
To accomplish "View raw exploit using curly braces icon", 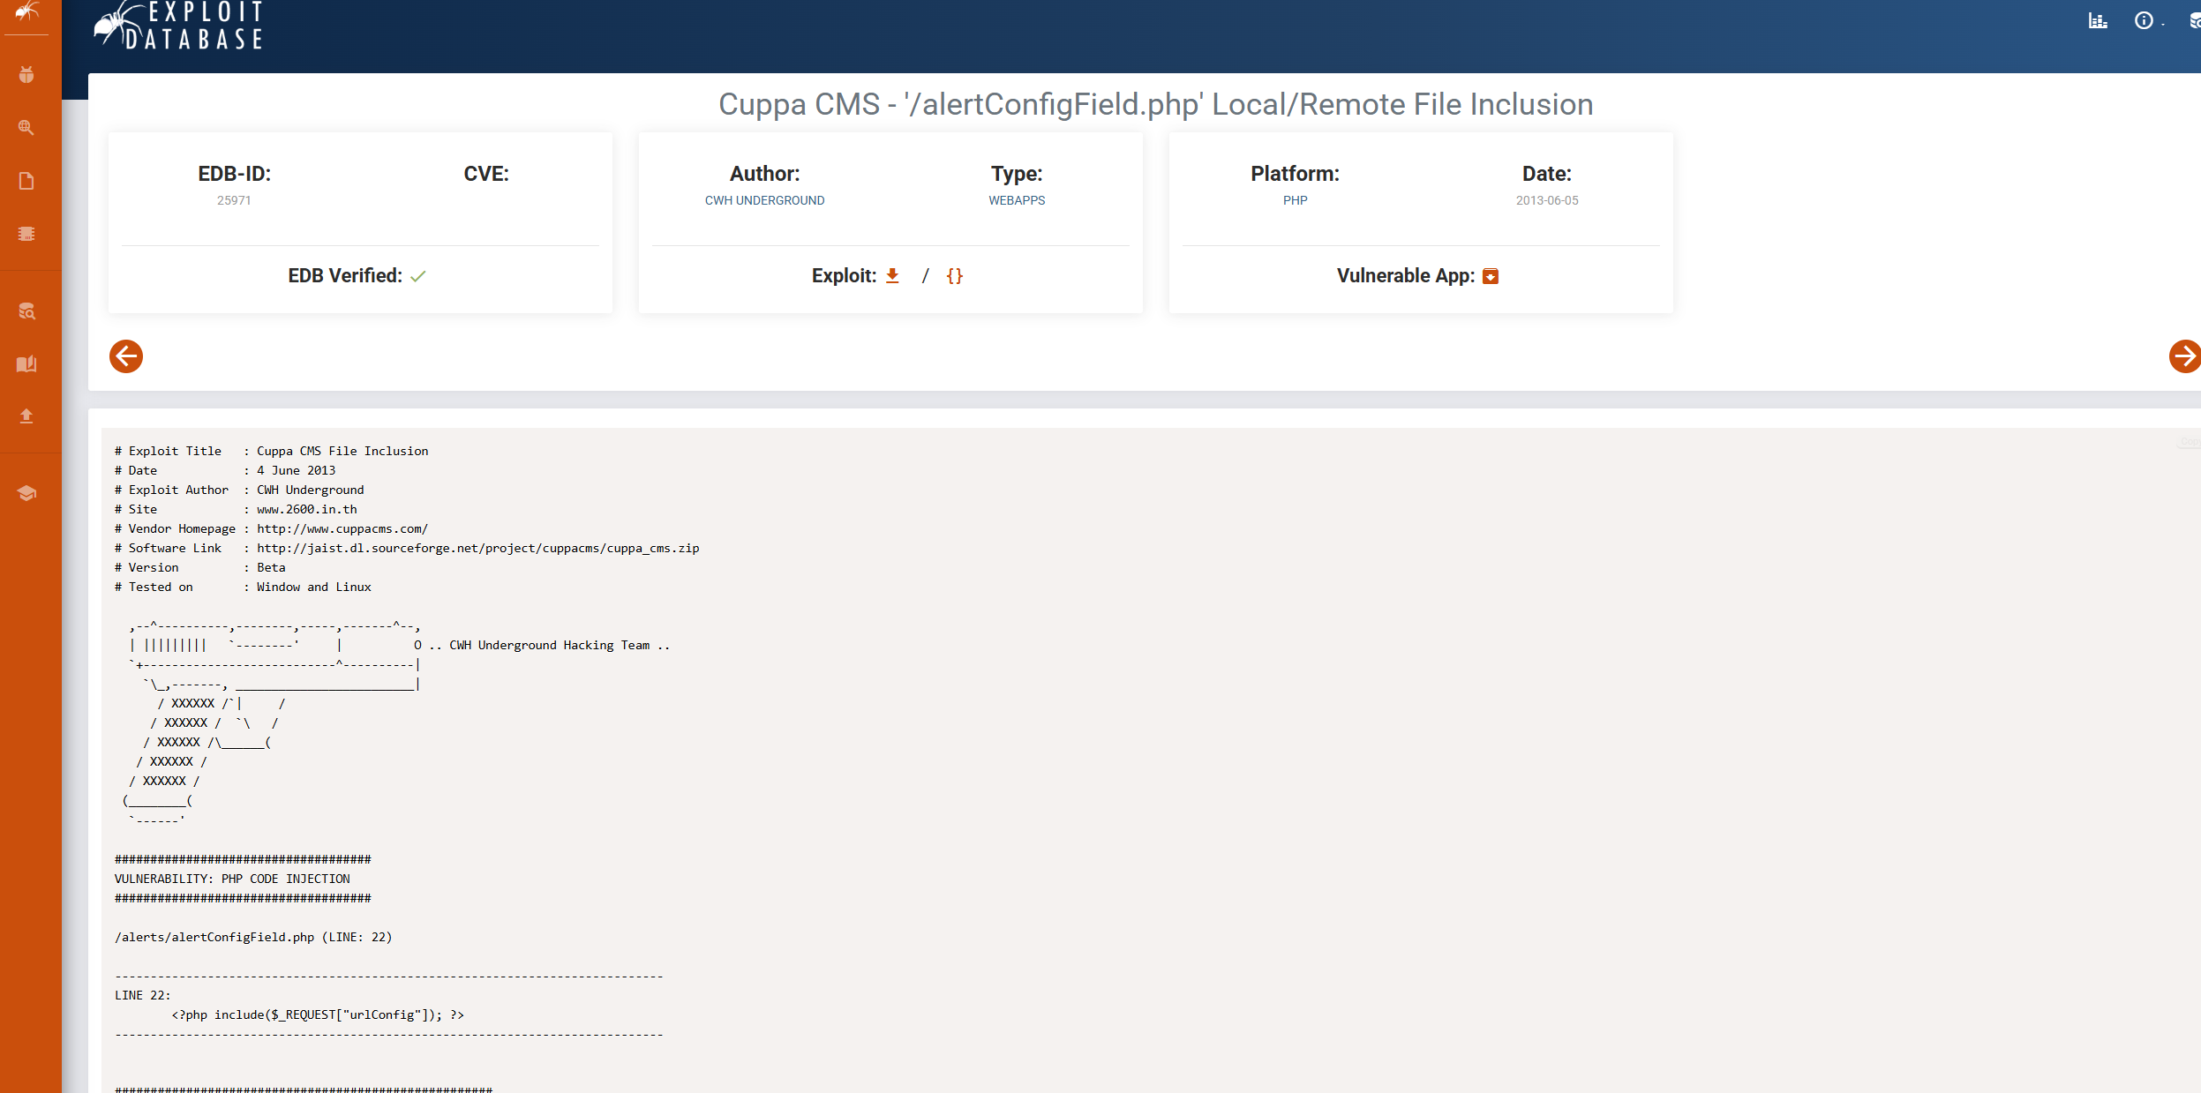I will click(954, 275).
